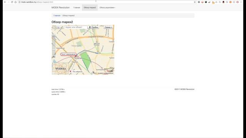The width and height of the screenshot is (246, 138).
Task: Open the MODX Revolution brand link
Action: pyautogui.click(x=61, y=8)
